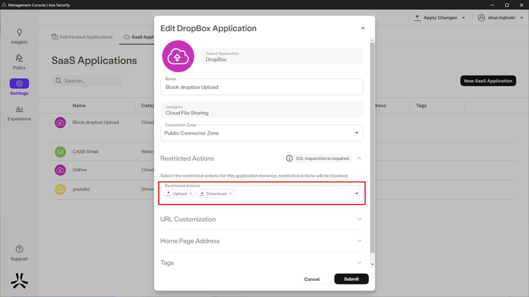
Task: Click the CASB Gmail mail icon
Action: click(x=60, y=152)
